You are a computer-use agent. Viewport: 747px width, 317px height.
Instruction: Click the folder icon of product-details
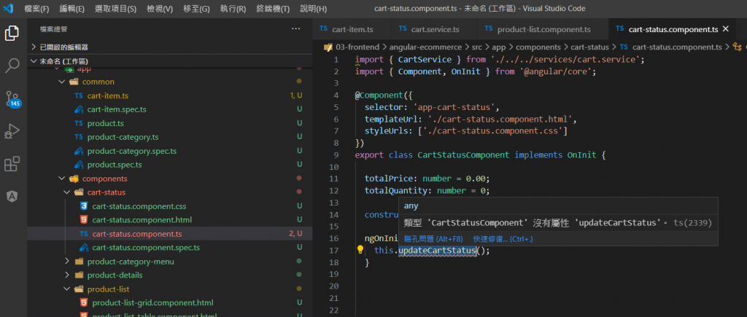79,275
